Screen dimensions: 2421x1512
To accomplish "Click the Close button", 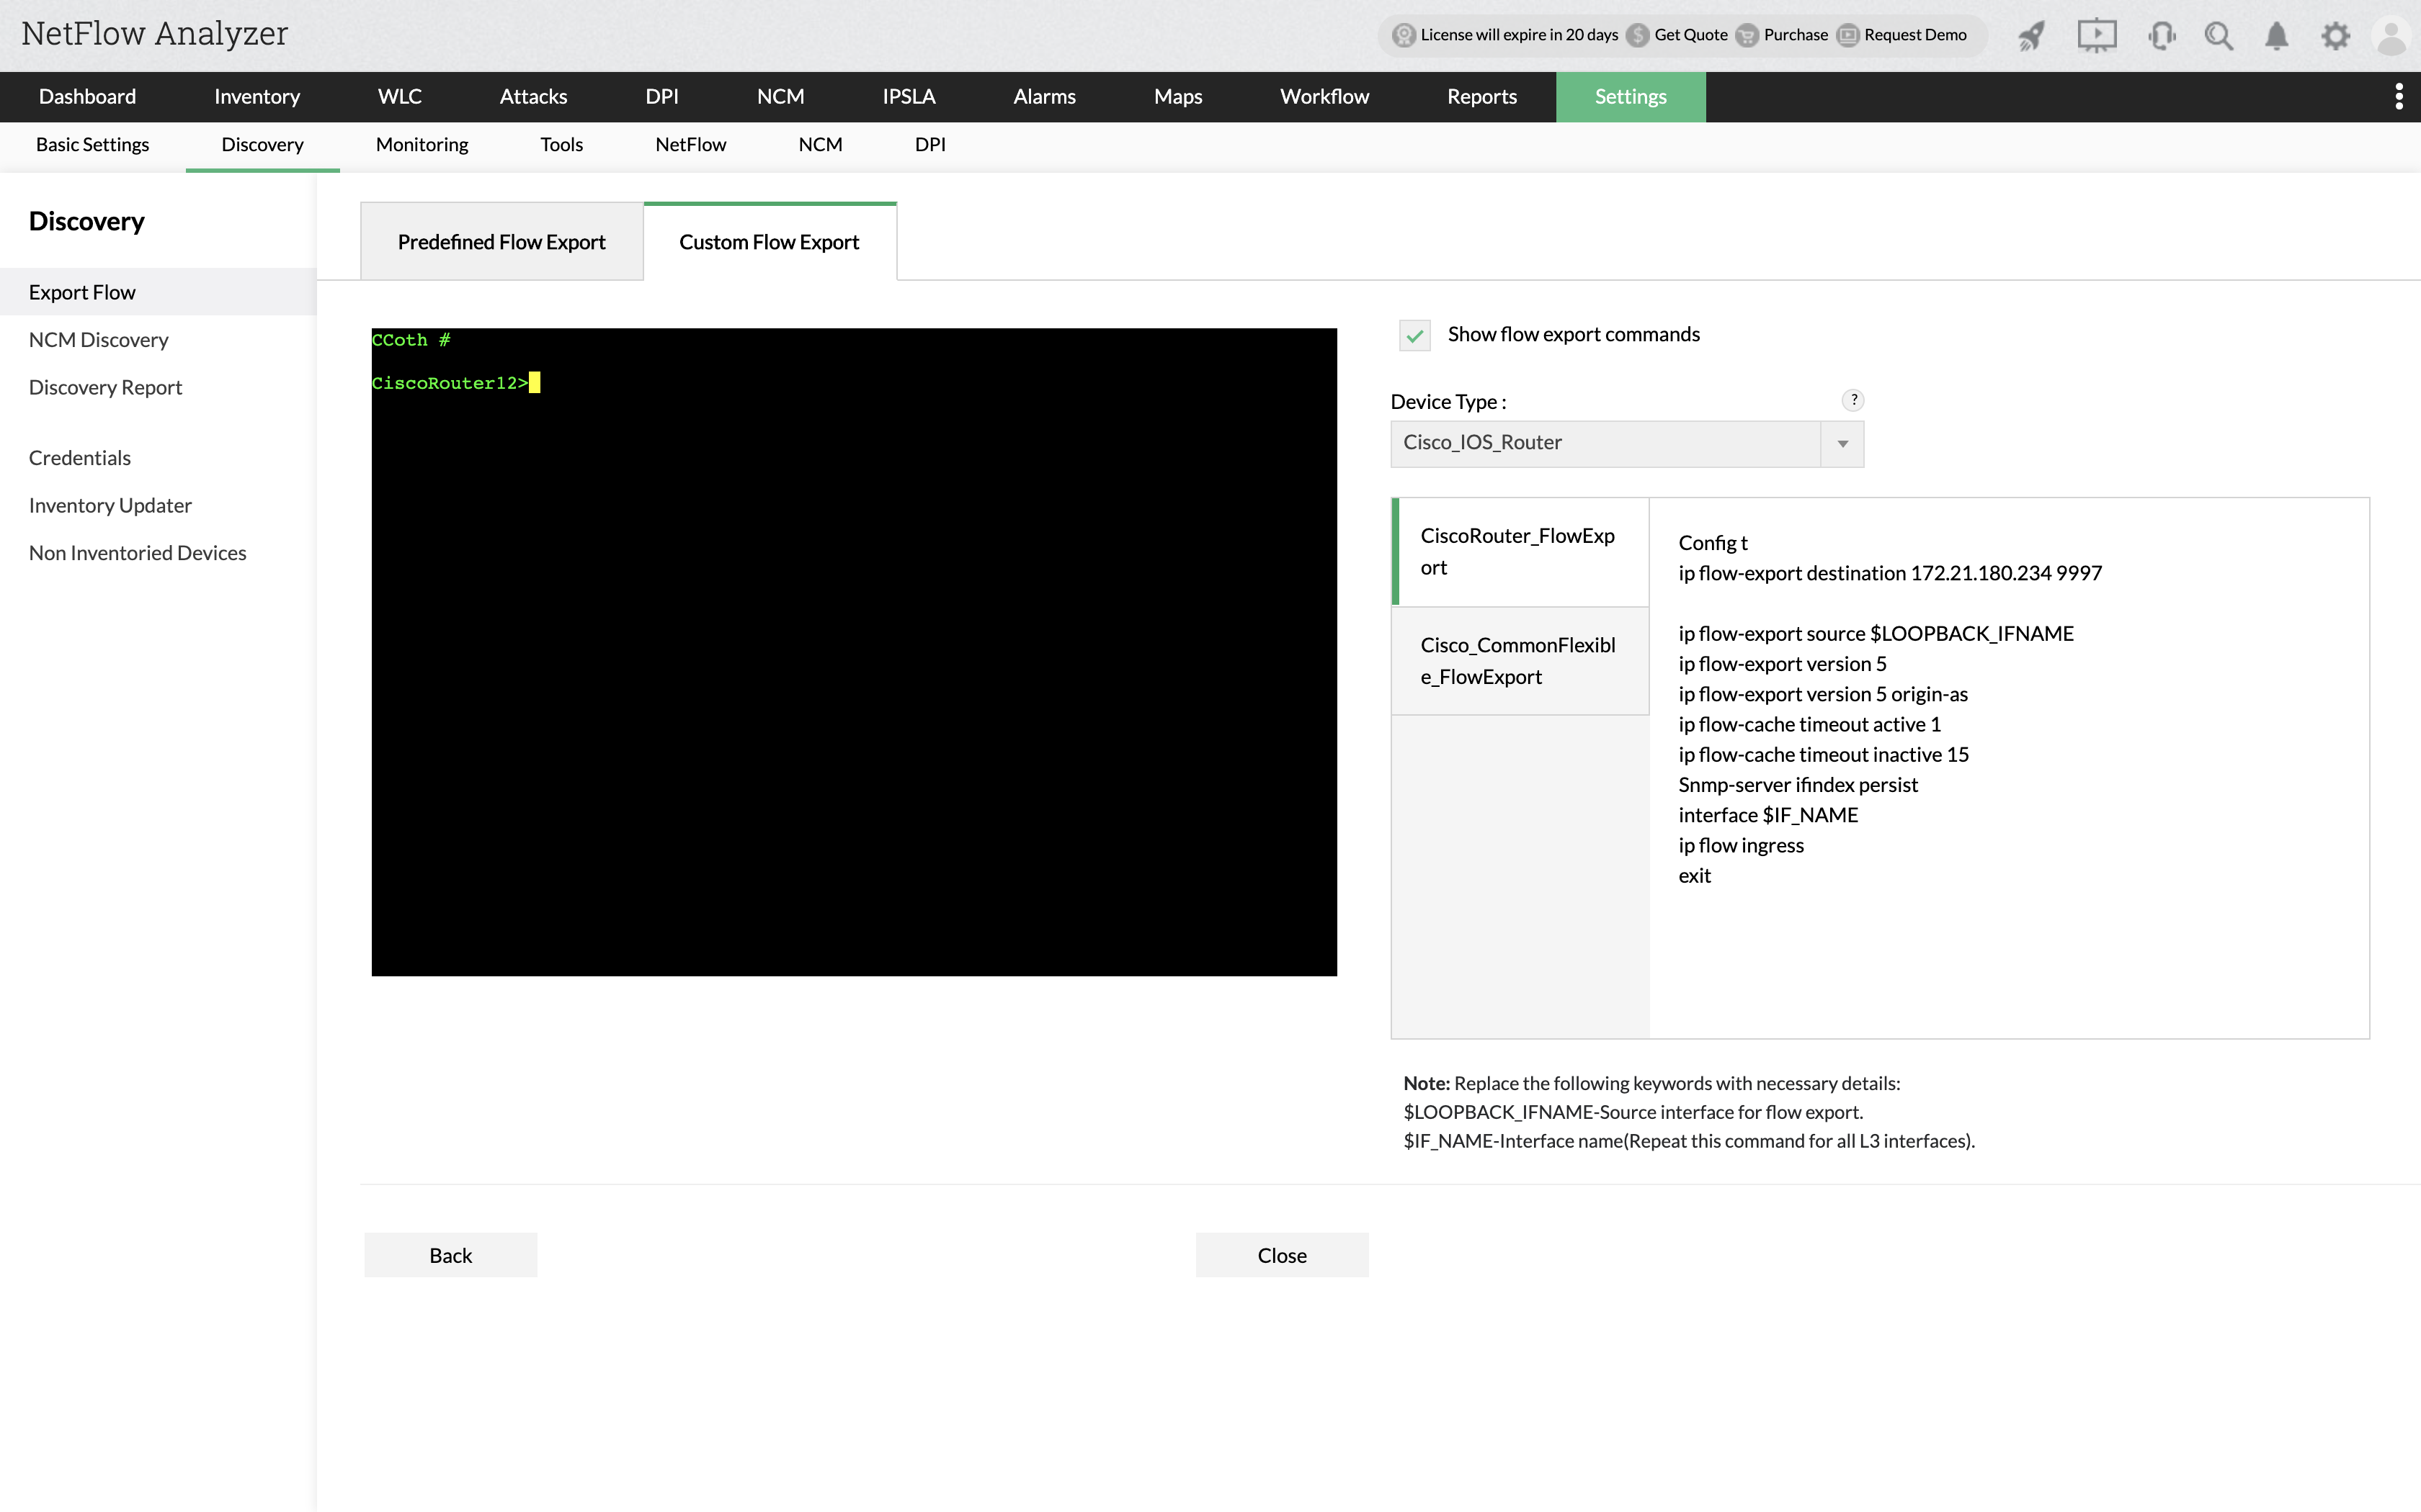I will 1282,1255.
